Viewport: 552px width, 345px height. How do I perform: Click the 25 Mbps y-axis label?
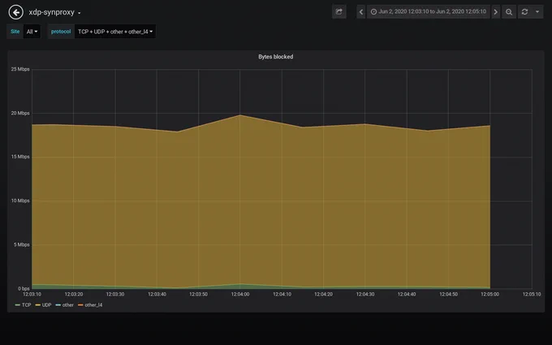[20, 69]
